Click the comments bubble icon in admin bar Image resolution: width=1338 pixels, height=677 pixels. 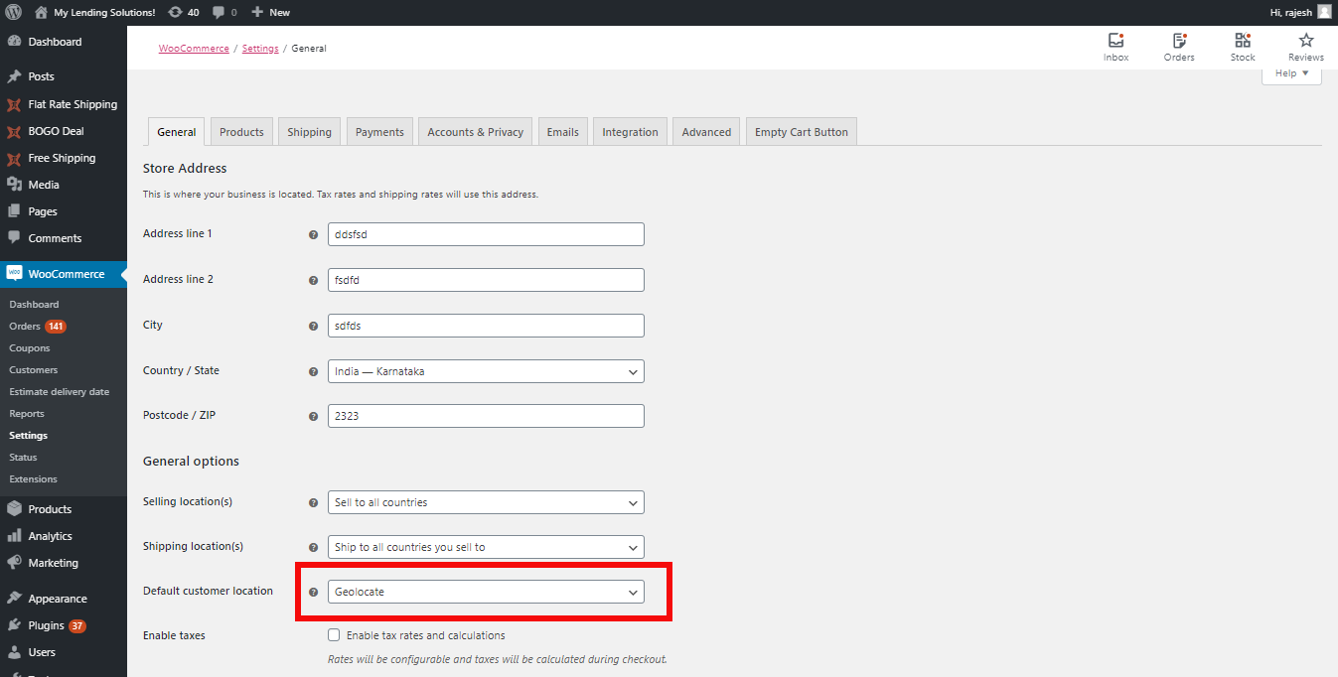221,12
